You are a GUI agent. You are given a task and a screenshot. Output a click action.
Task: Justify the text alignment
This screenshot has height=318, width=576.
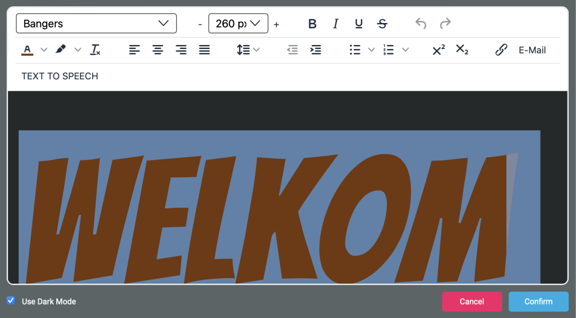[x=205, y=50]
